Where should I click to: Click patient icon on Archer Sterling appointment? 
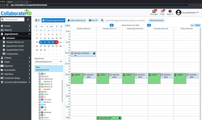[x=94, y=53]
